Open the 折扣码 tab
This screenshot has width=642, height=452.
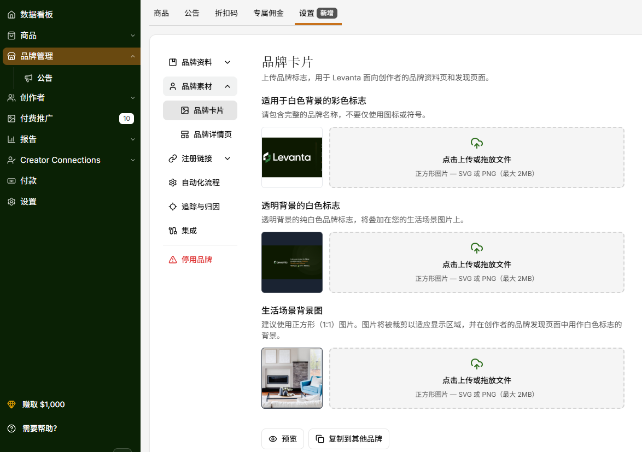(x=226, y=13)
